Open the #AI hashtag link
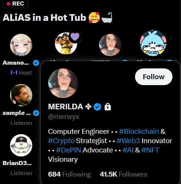This screenshot has width=181, height=184. pyautogui.click(x=128, y=150)
